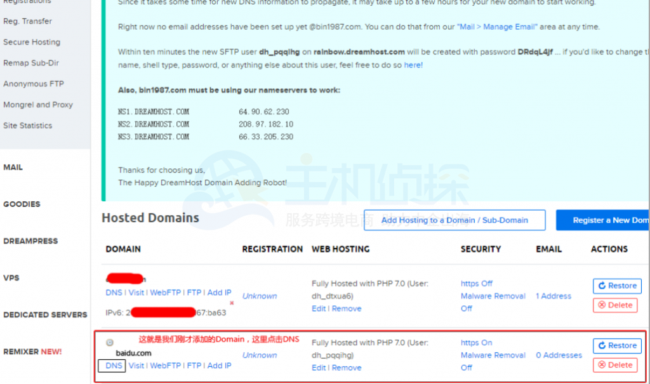Follow the Mail > Manage Email link
The height and width of the screenshot is (384, 650).
click(x=497, y=27)
